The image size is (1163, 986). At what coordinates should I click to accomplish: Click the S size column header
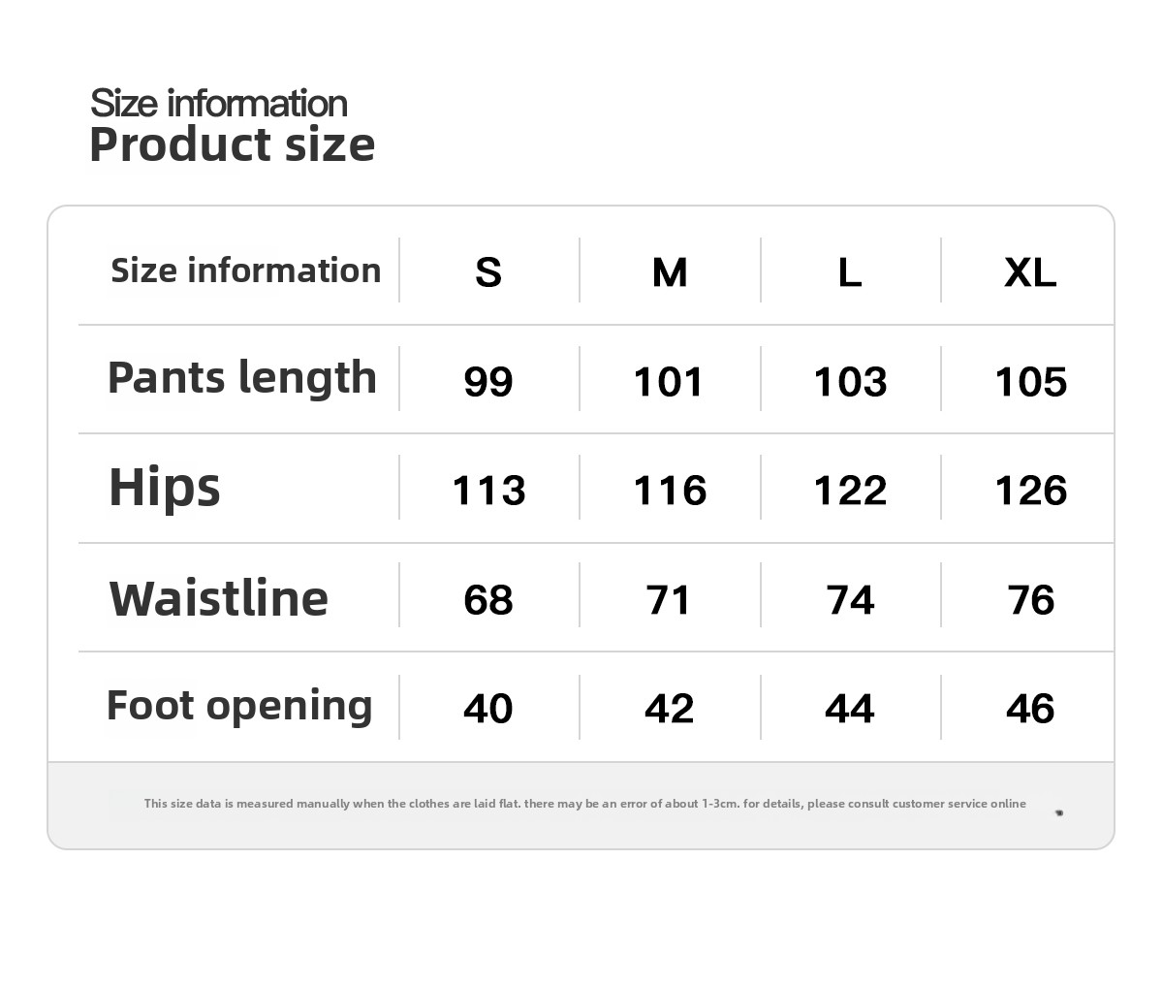488,272
